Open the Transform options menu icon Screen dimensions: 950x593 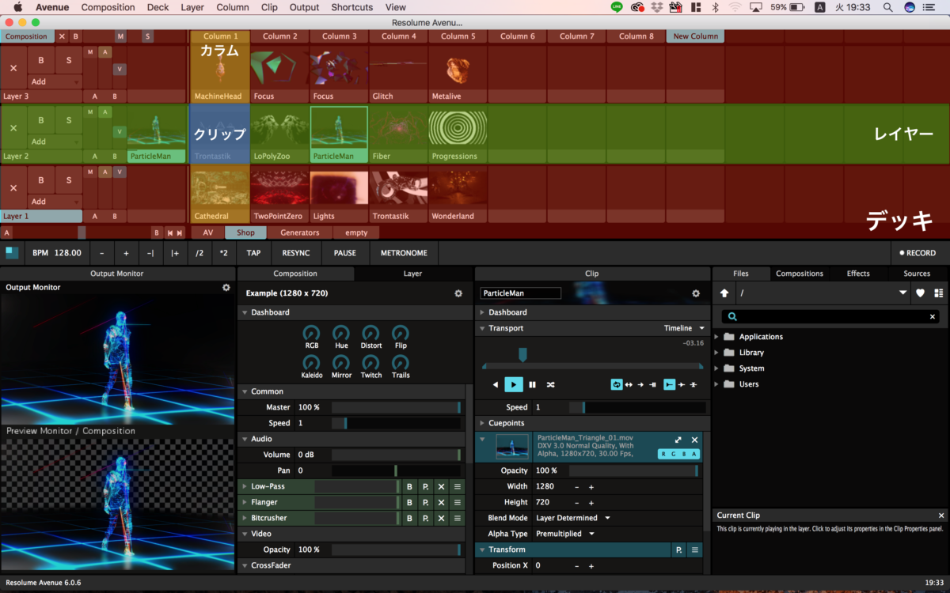(694, 550)
